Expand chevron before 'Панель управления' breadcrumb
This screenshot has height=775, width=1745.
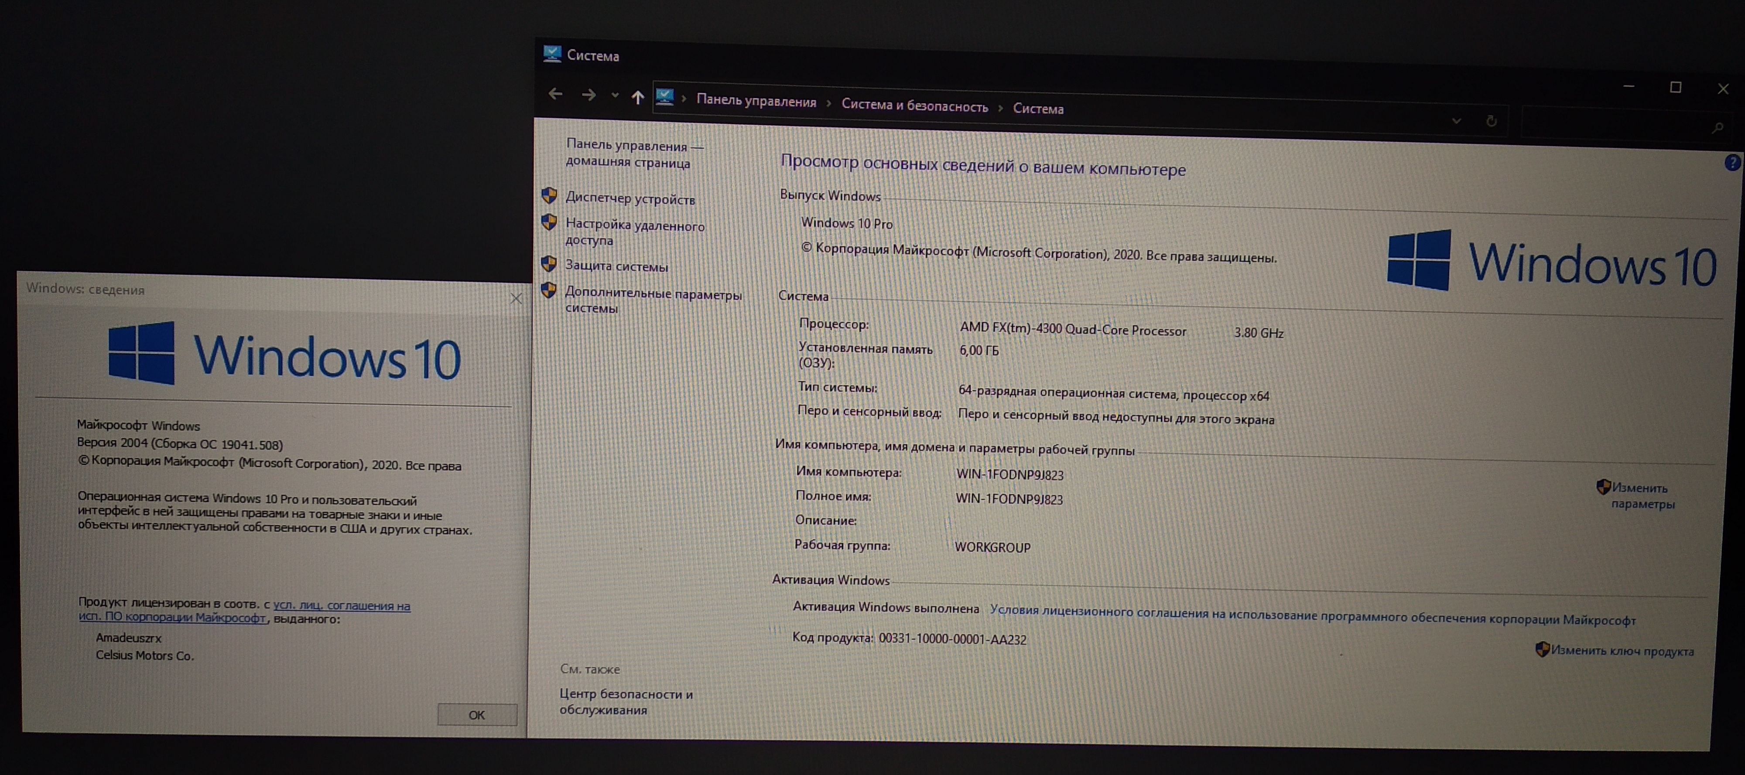click(684, 99)
